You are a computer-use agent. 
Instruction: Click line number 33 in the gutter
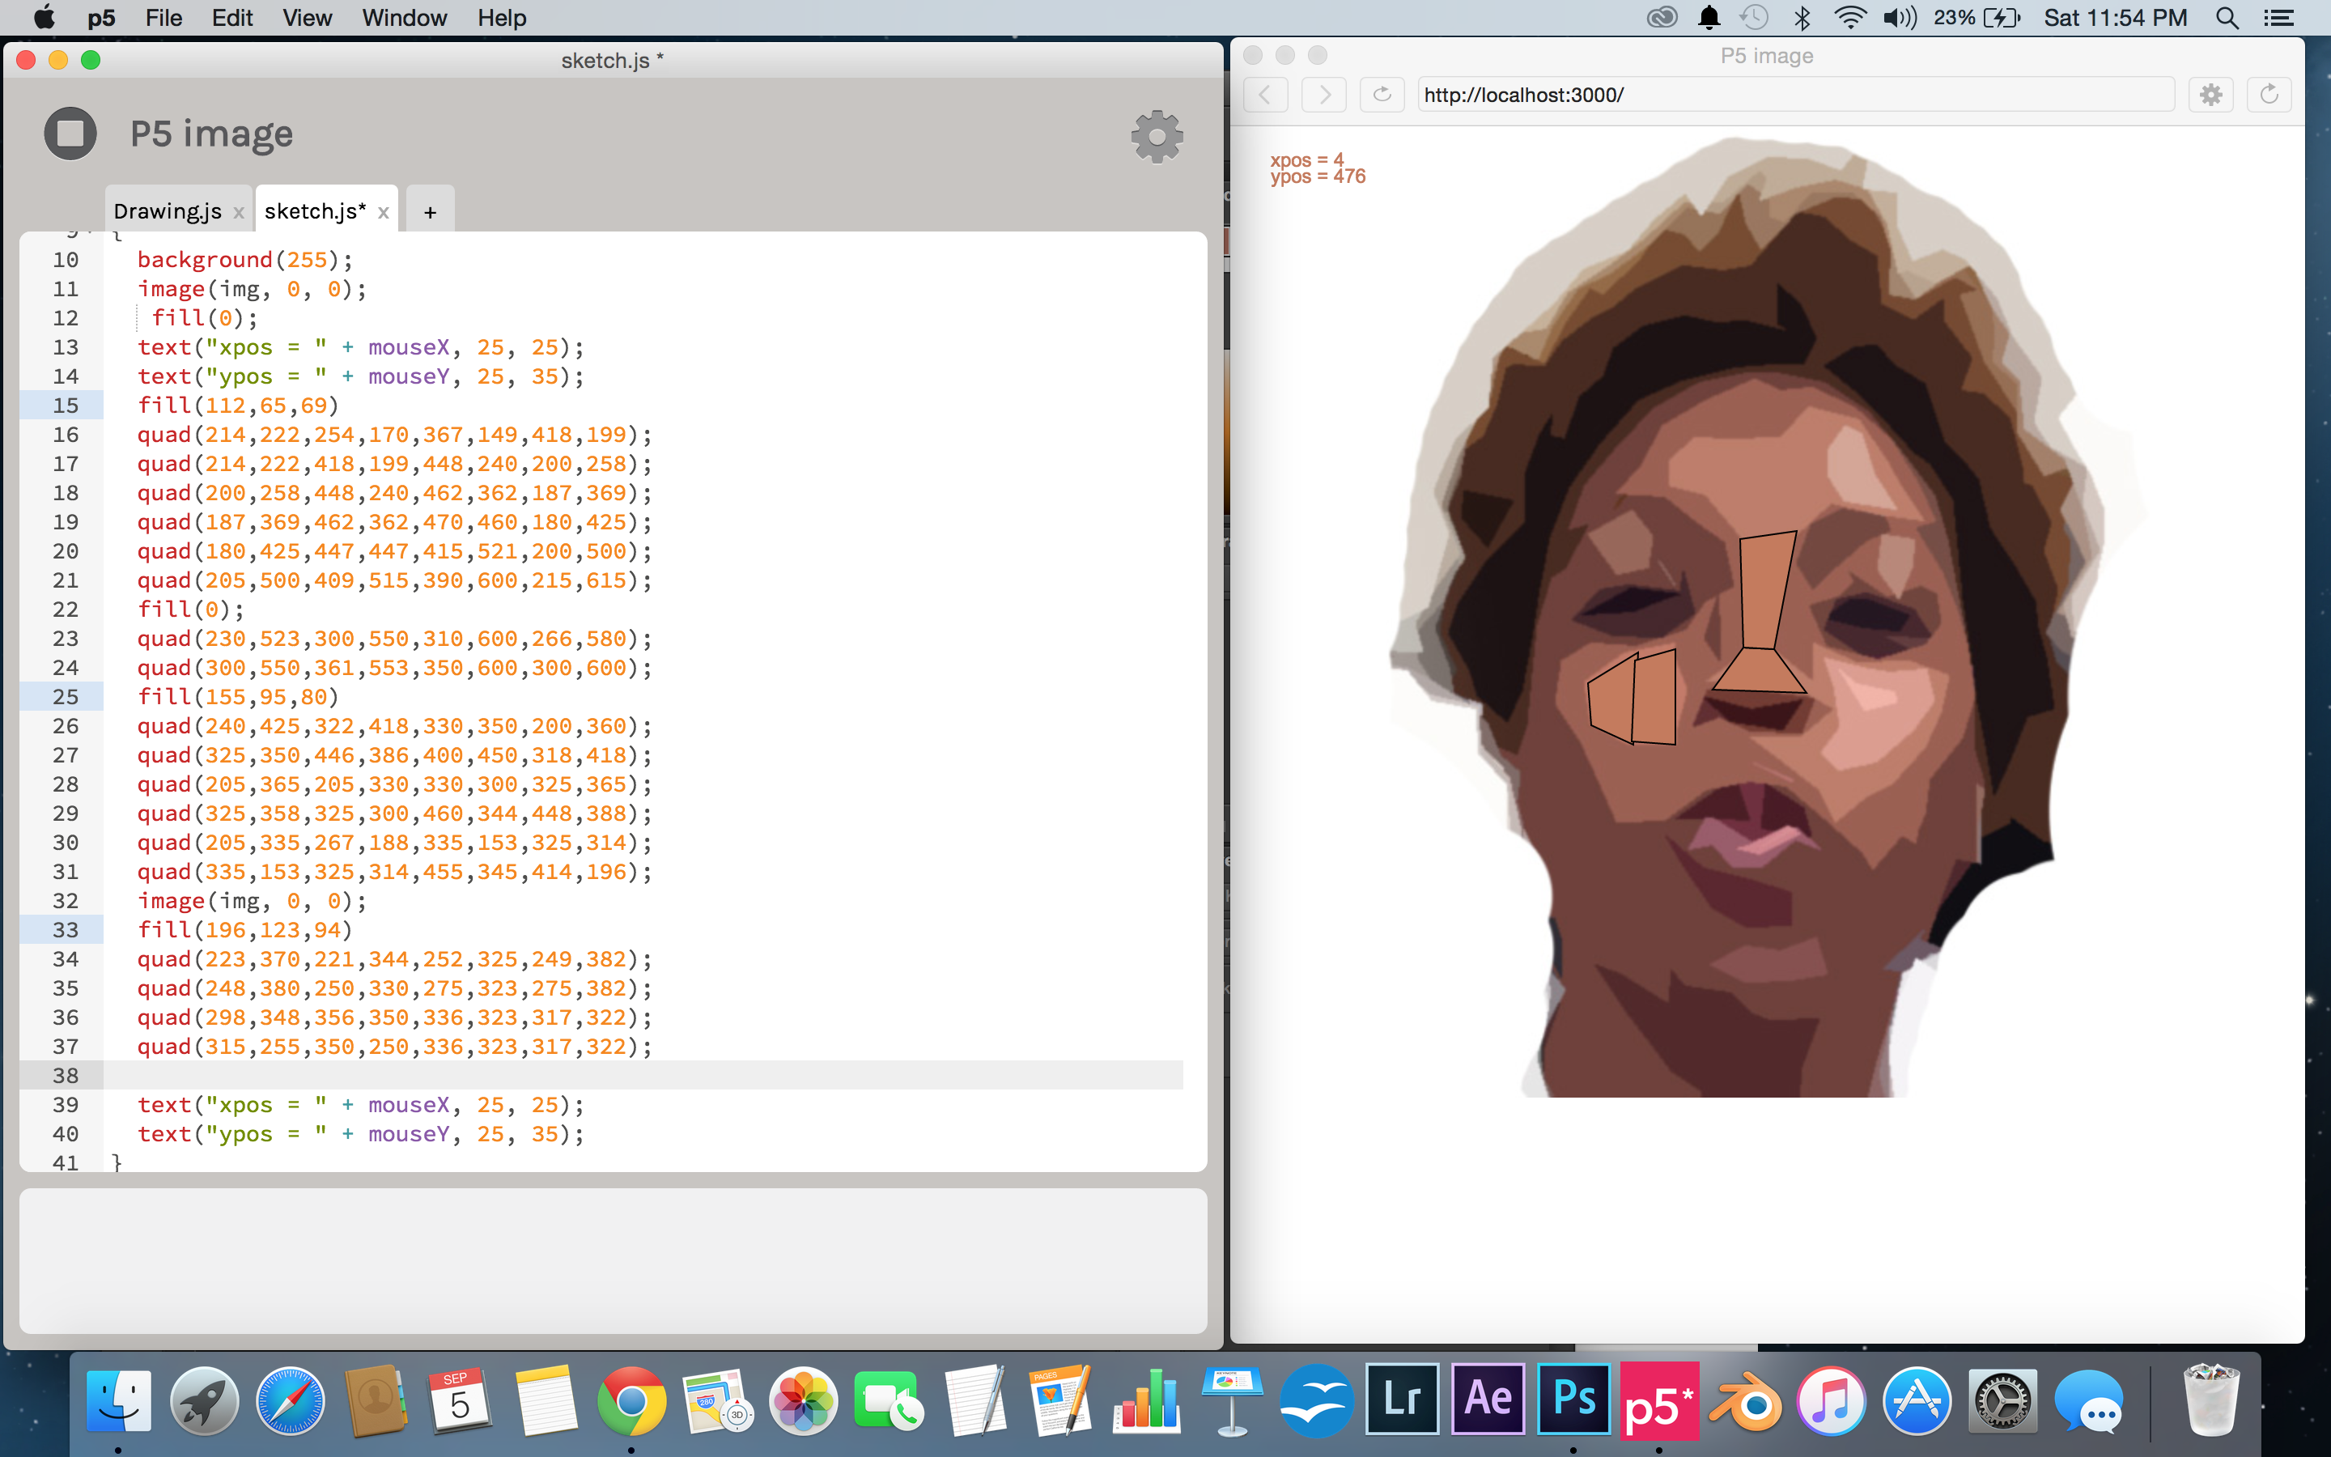66,930
